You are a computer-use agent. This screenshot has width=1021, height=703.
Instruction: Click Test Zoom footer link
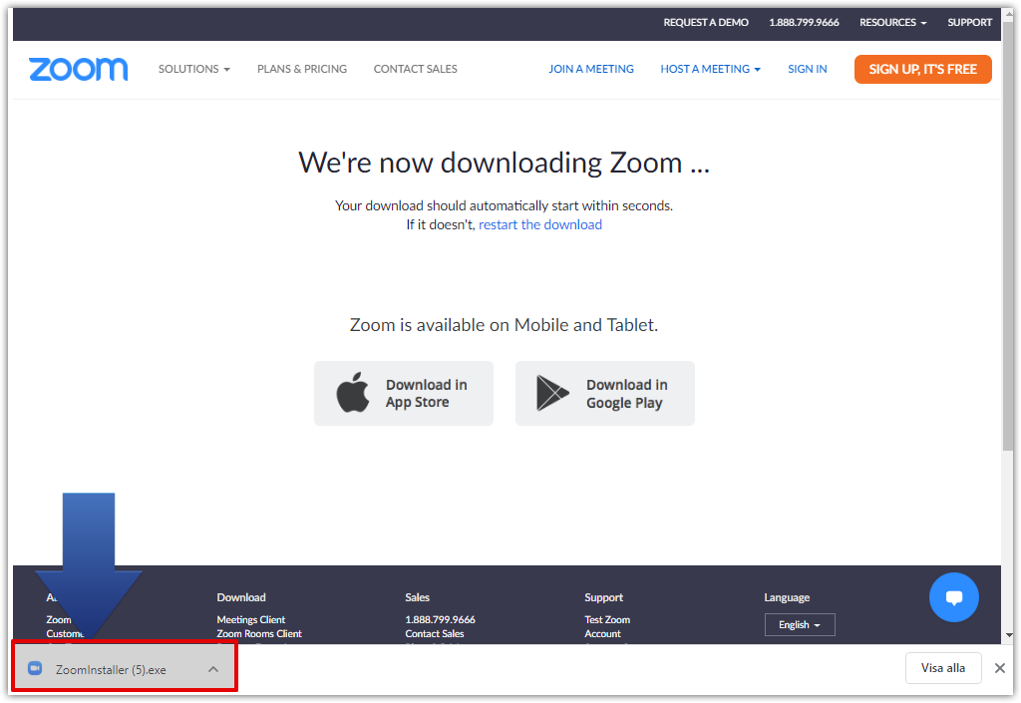coord(607,619)
